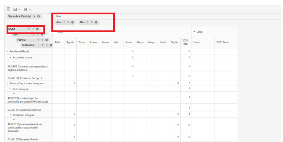Collapse the 2025 year column group
This screenshot has height=142, width=283.
(x=194, y=32)
